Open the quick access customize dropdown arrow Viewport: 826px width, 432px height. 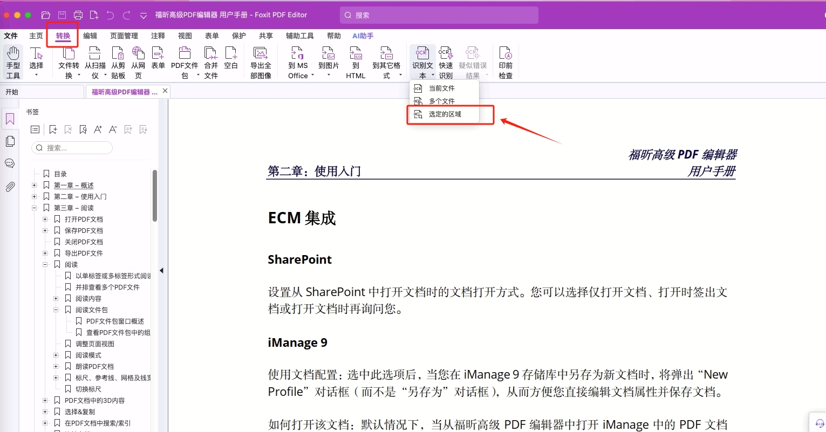point(144,16)
